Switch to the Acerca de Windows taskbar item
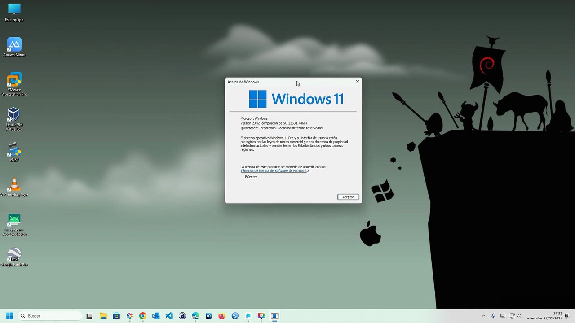The height and width of the screenshot is (323, 575). (274, 316)
